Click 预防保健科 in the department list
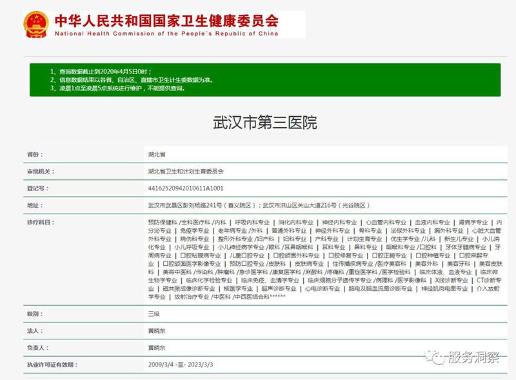 coord(162,222)
